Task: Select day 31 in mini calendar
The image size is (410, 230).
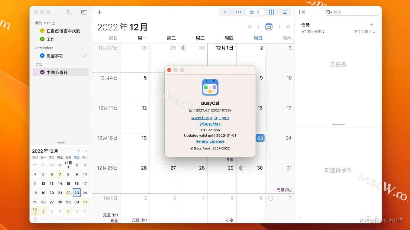Action: tap(85, 202)
